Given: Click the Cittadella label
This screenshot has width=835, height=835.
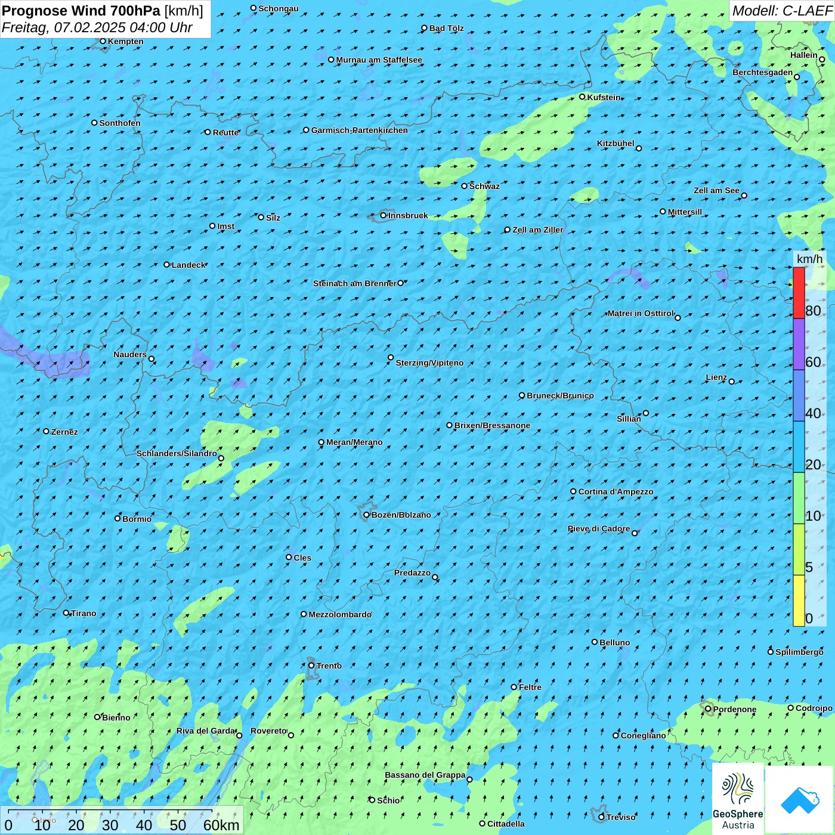Looking at the screenshot, I should pyautogui.click(x=506, y=824).
